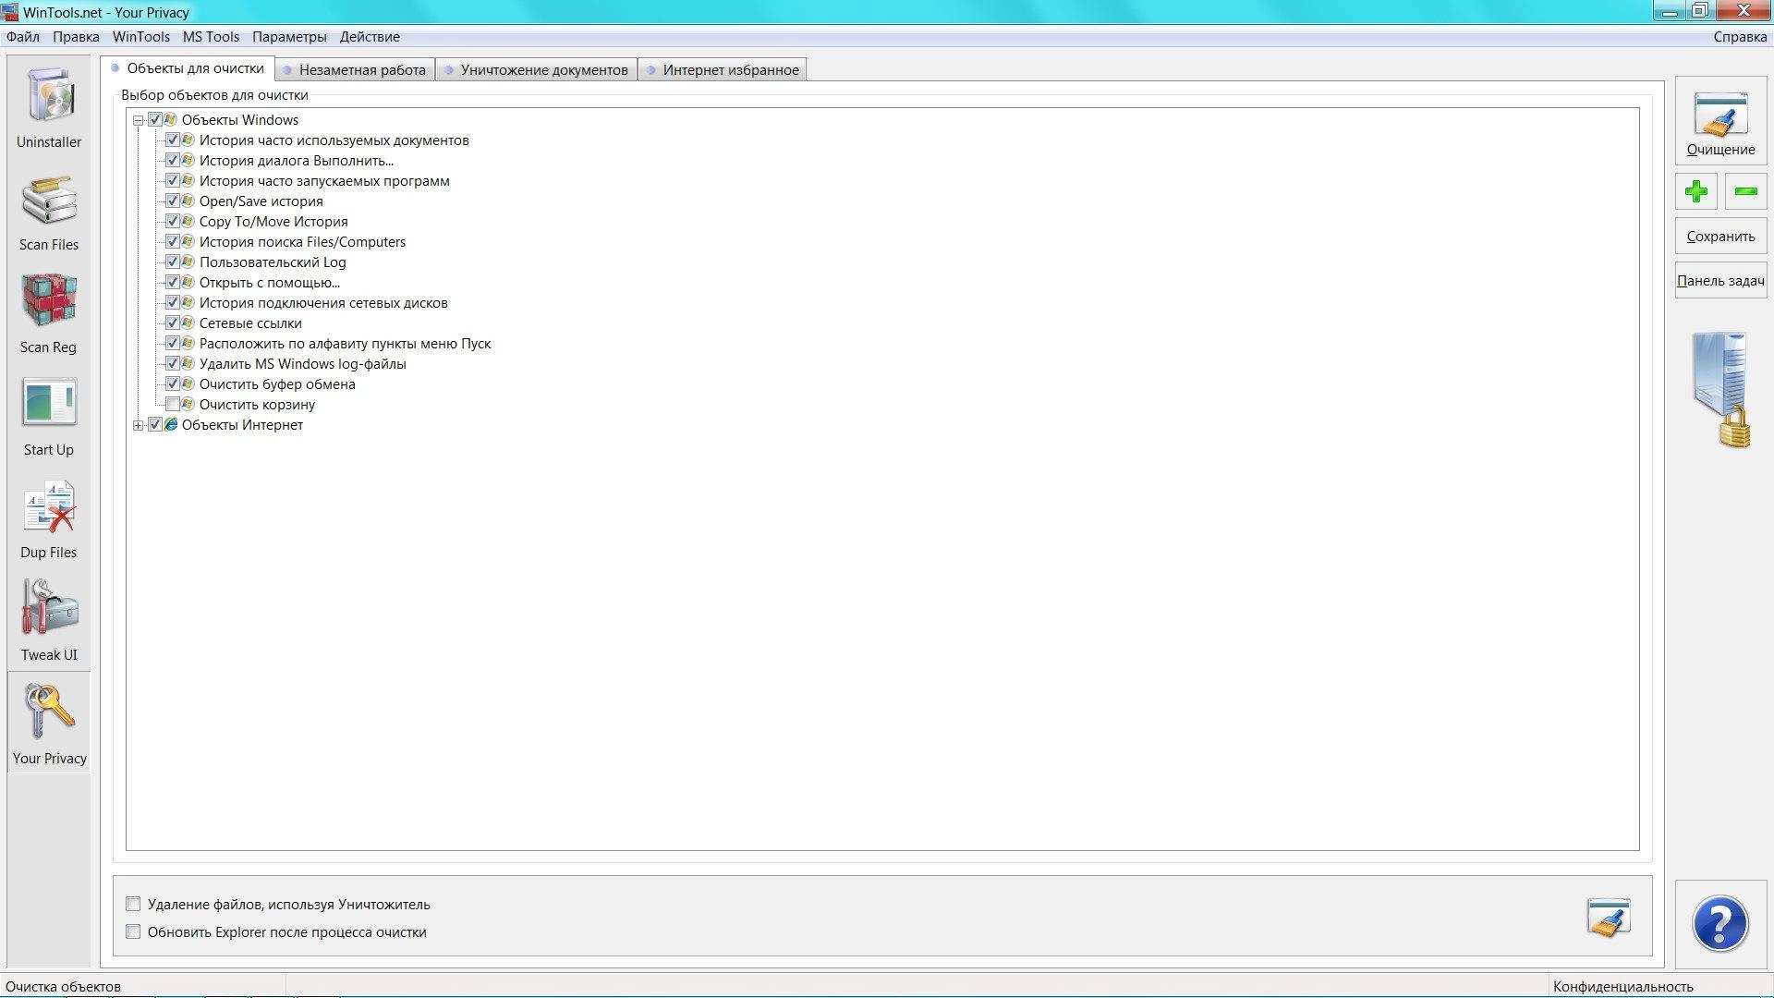Image resolution: width=1774 pixels, height=998 pixels.
Task: Collapse the Объекты Windows tree node
Action: [x=139, y=120]
